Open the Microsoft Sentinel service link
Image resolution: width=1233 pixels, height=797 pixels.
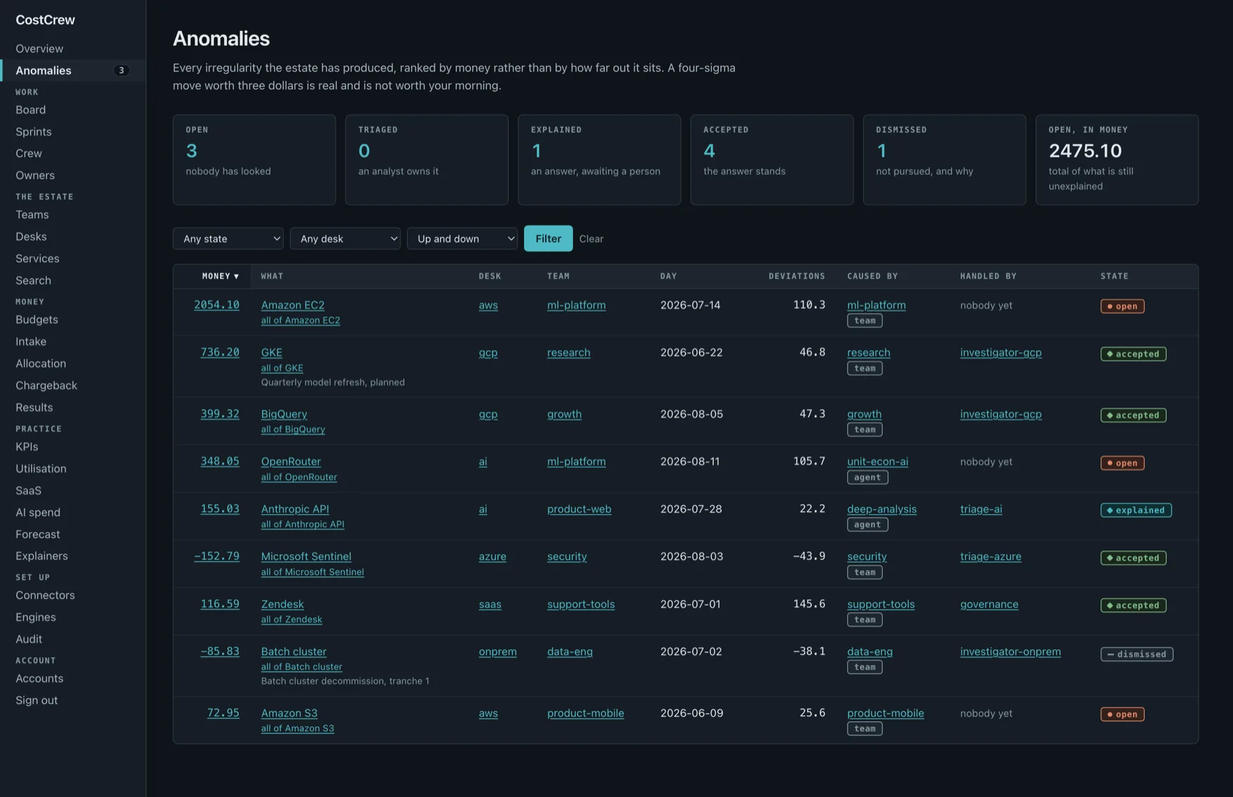click(306, 556)
